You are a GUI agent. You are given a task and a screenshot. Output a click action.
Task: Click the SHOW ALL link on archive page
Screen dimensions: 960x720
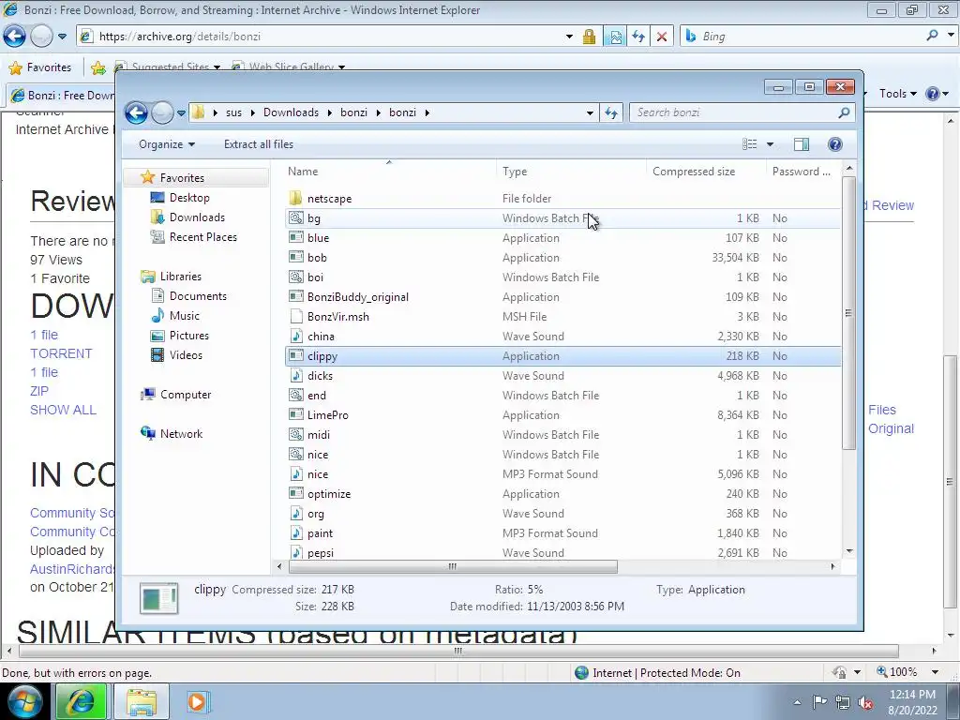pyautogui.click(x=63, y=411)
